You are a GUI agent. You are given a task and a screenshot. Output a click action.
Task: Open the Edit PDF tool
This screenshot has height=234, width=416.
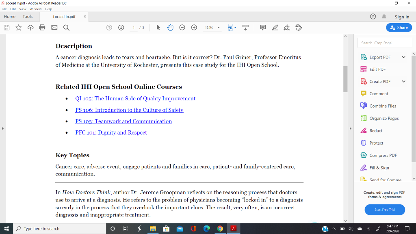[378, 69]
